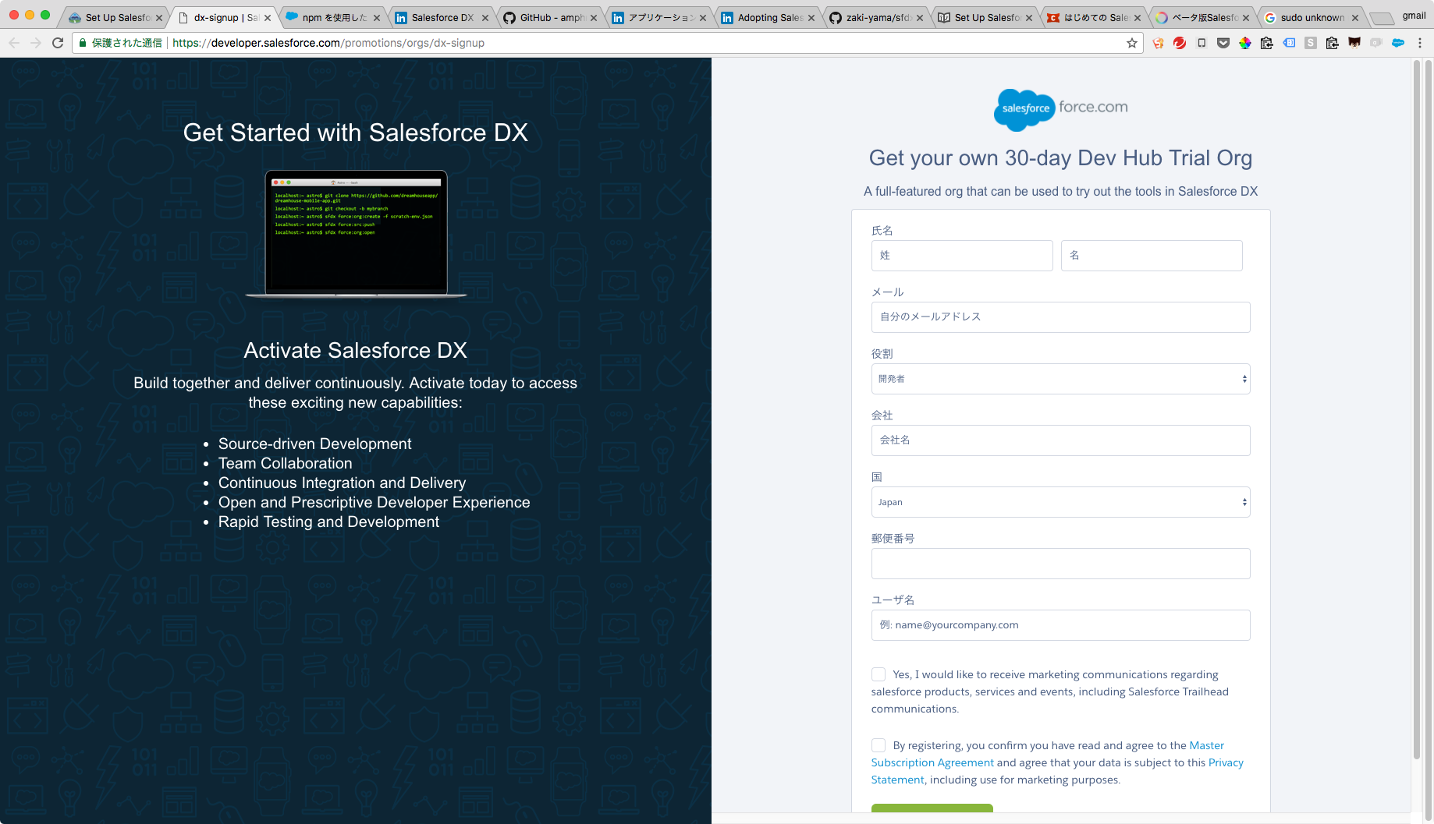
Task: Click the blue tag extension icon
Action: pos(1289,43)
